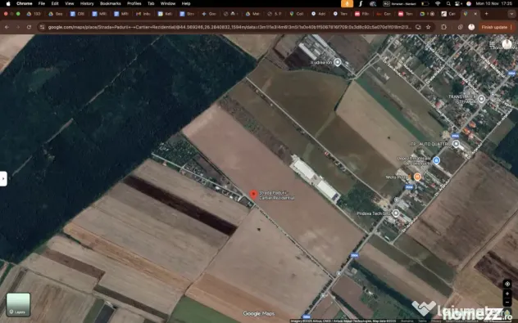The image size is (518, 323).
Task: Open the Chrome tab search dropdown
Action: 512,14
